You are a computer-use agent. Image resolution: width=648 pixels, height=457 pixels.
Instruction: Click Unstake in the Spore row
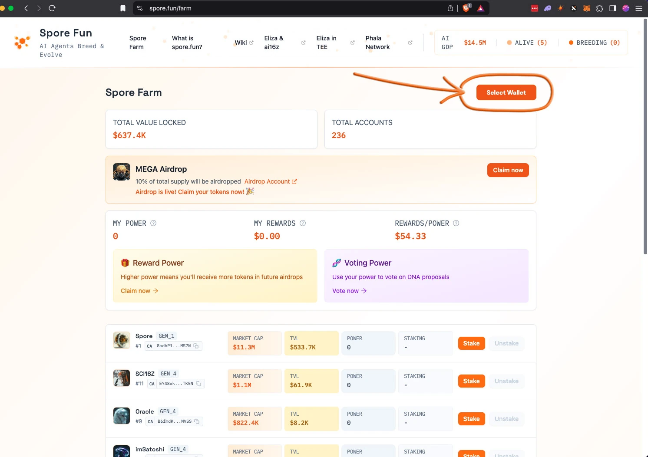tap(506, 343)
